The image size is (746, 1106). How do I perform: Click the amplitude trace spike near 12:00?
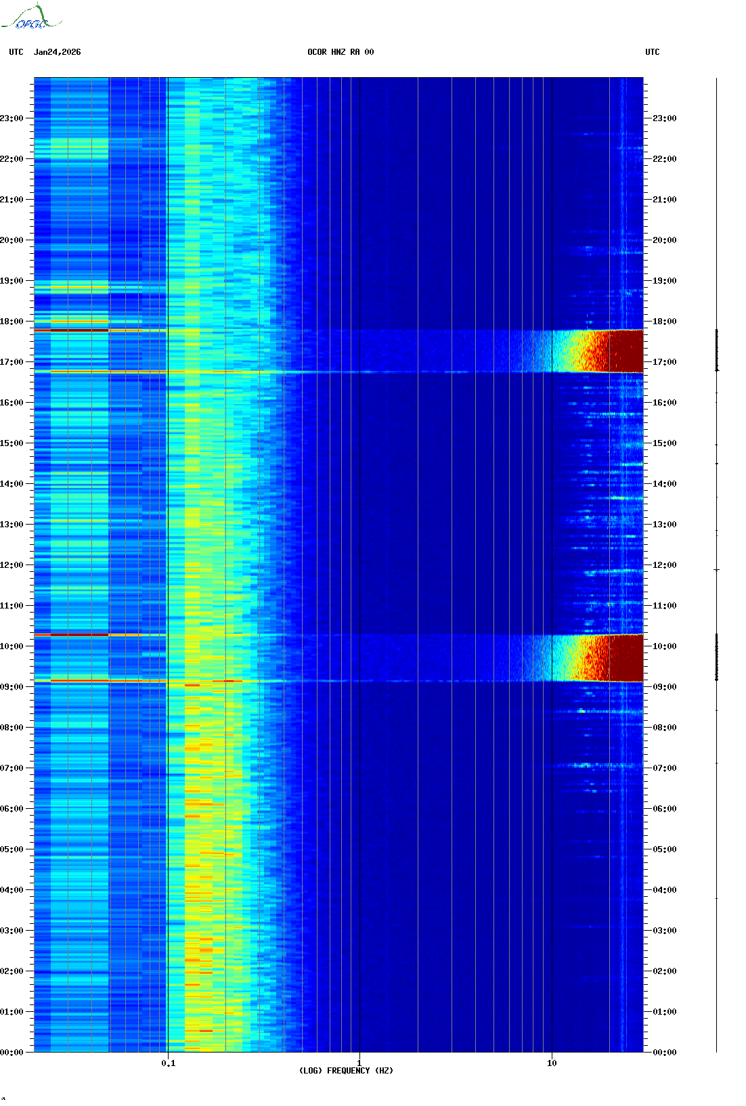716,570
